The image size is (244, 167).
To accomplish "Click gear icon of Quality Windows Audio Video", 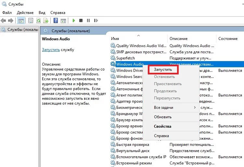I will [x=113, y=45].
